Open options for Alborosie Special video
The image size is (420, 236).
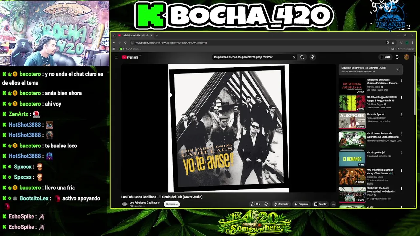coord(401,115)
